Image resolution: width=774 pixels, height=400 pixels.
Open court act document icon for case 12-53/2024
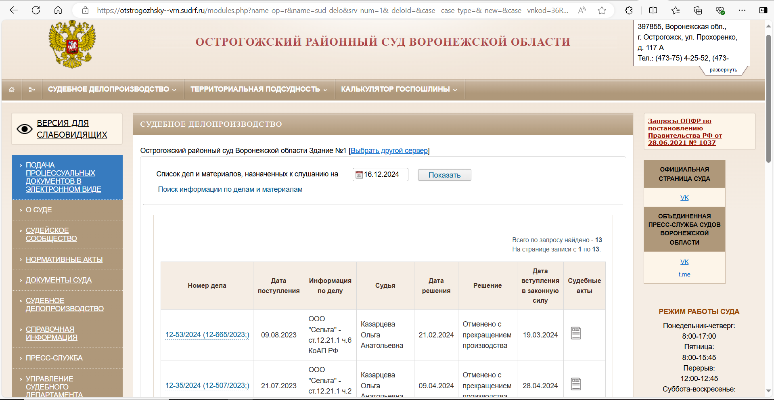[x=576, y=333]
